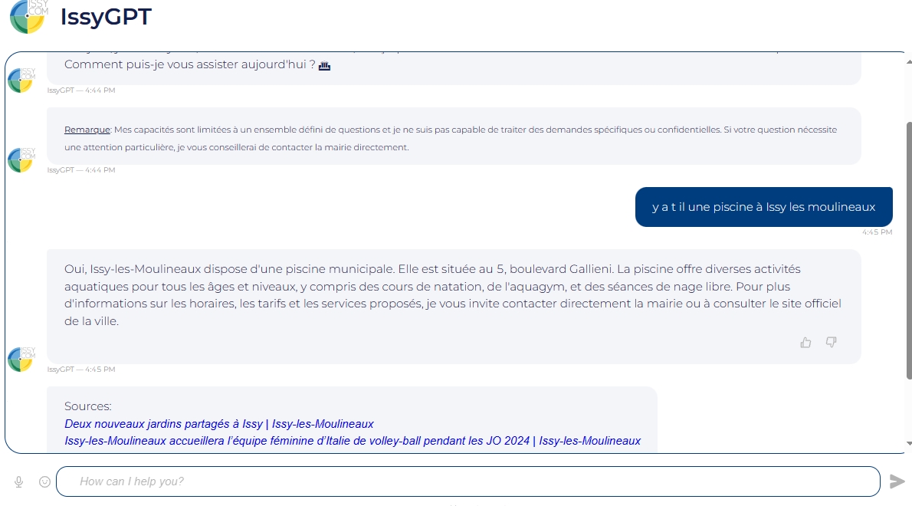Click the bot answer mentioning boulevard Gallieni
912x506 pixels.
click(453, 295)
